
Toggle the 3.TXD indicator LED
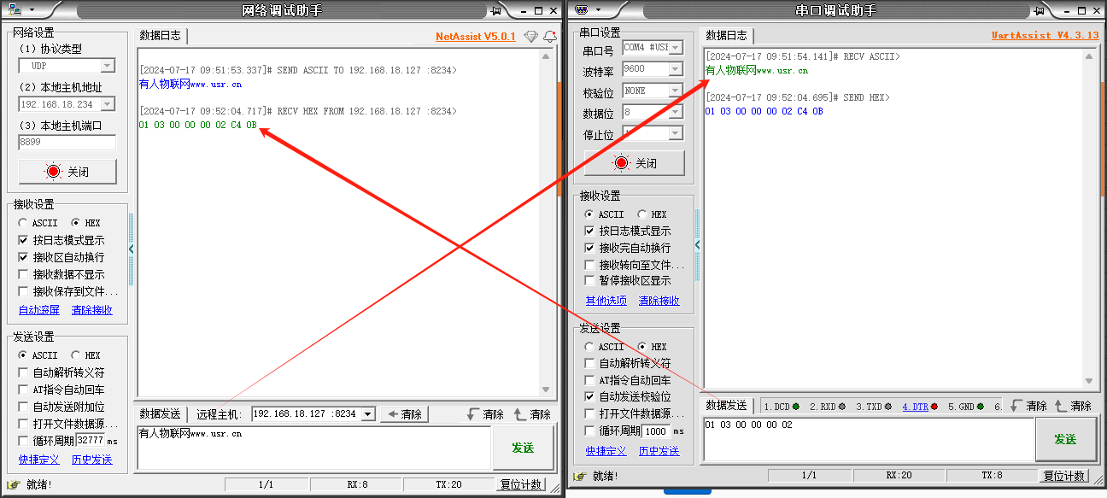[888, 407]
